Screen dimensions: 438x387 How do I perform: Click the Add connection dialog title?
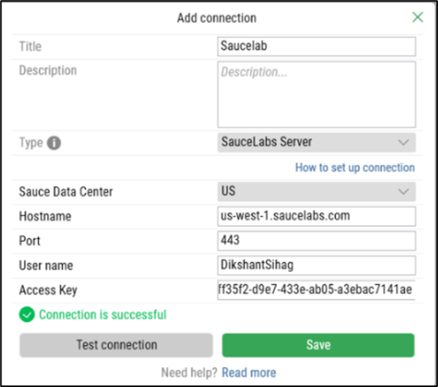[x=217, y=18]
